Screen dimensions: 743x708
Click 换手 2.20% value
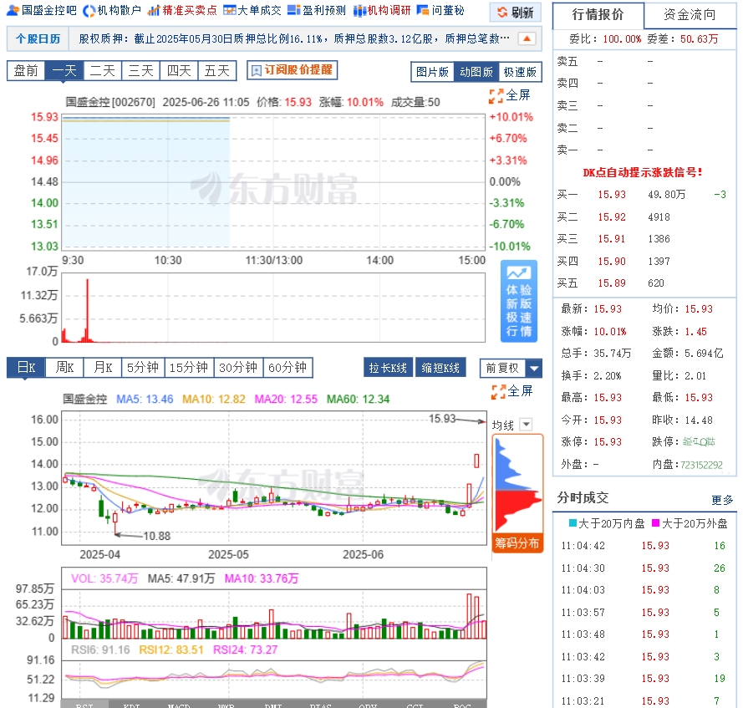tap(607, 376)
